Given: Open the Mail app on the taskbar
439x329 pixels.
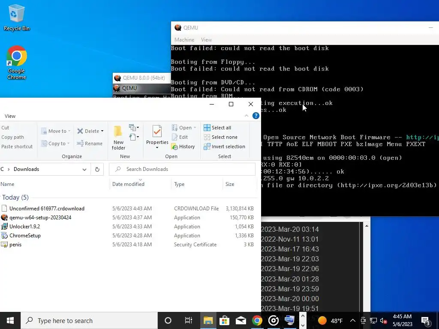Looking at the screenshot, I should coord(241,320).
